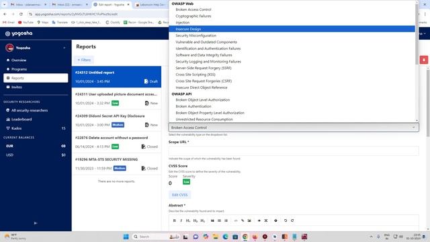Choose Unrestricted Resource Consumption
This screenshot has width=430, height=242.
tap(292, 120)
